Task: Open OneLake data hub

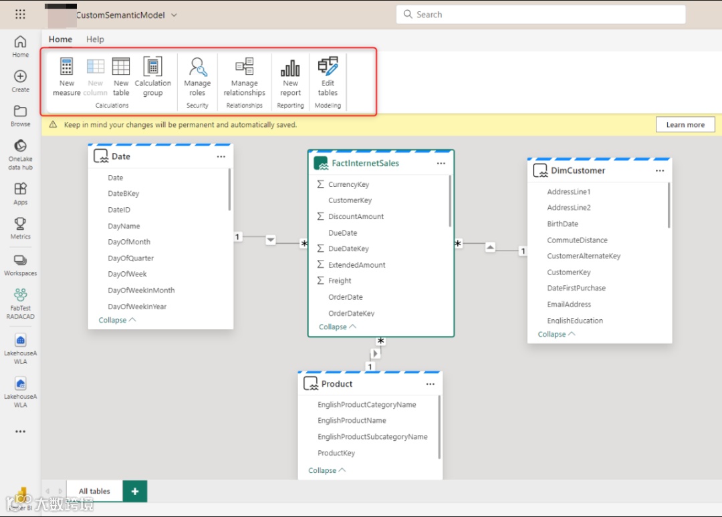Action: pos(20,155)
